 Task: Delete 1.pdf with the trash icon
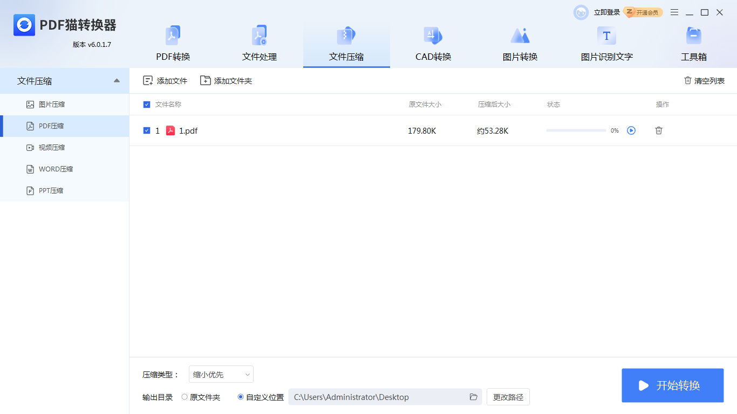click(659, 130)
